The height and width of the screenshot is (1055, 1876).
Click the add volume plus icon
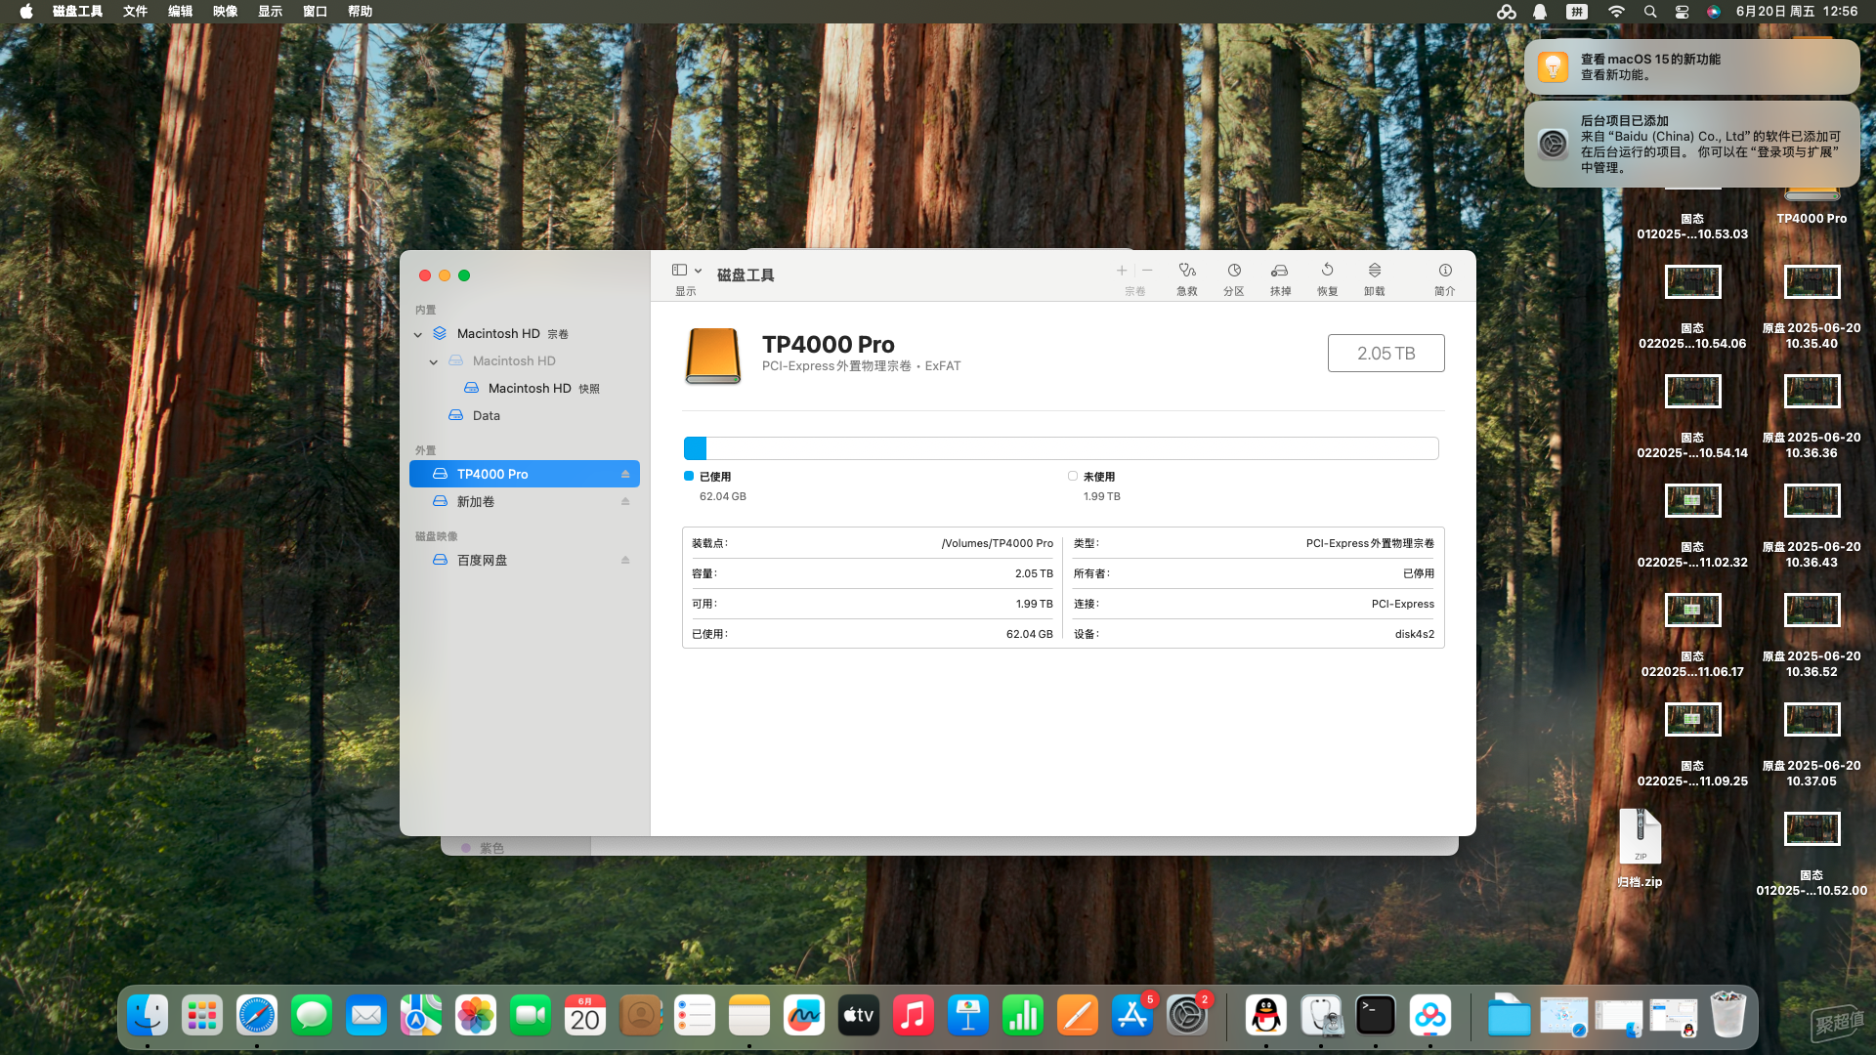click(x=1122, y=271)
